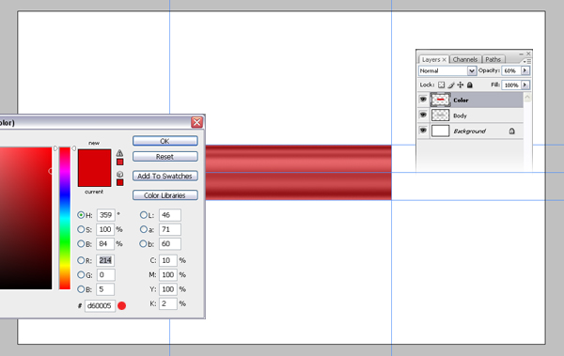Screen dimensions: 564x356
Task: Click the Layers panel scrollbar up arrow
Action: click(x=527, y=97)
